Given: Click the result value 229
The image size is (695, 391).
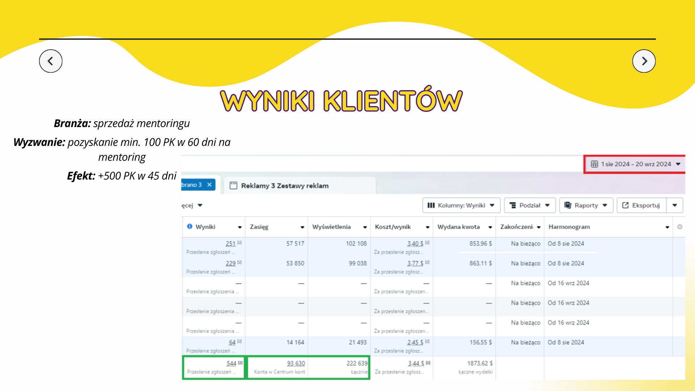Looking at the screenshot, I should point(231,263).
